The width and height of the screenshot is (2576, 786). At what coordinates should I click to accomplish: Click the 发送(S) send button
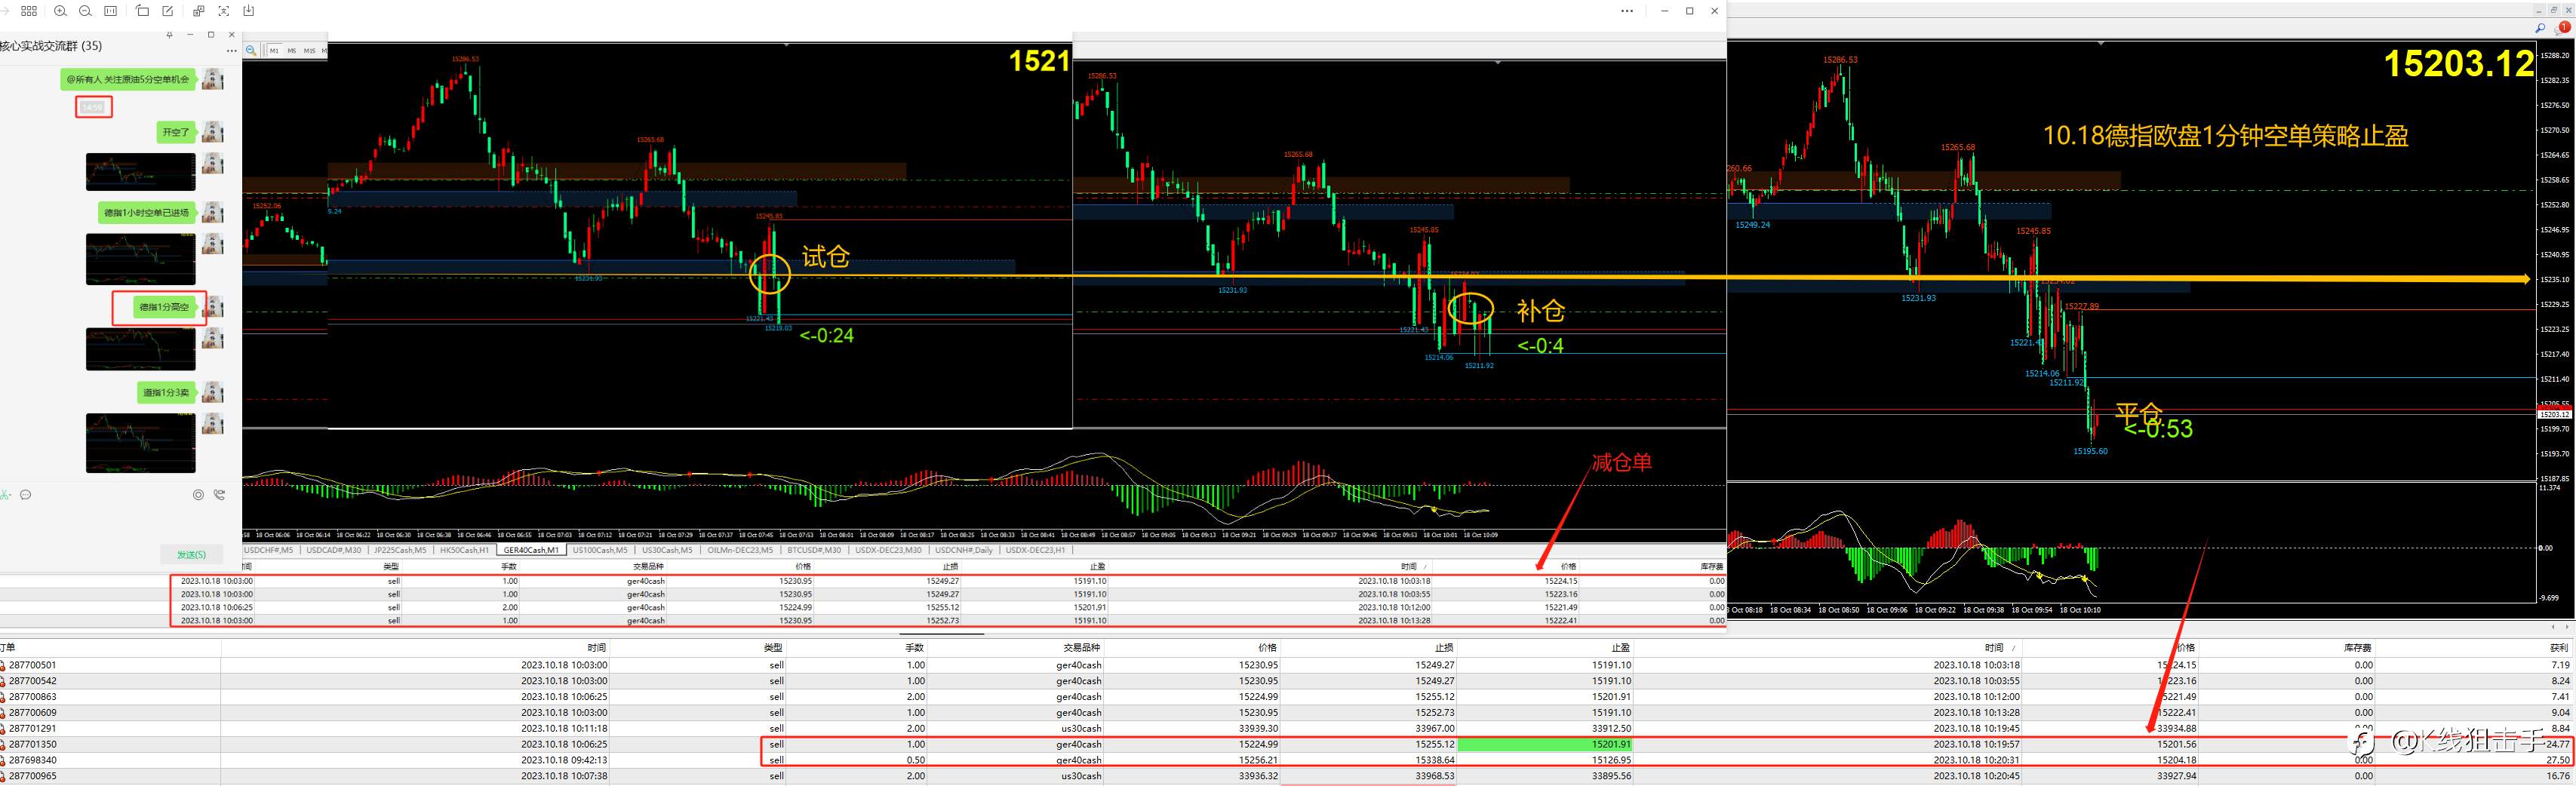coord(191,554)
